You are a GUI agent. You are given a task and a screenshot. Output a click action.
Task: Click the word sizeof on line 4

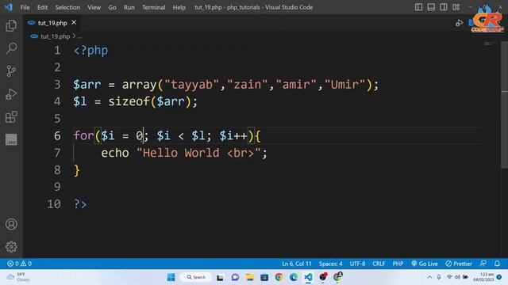(129, 101)
